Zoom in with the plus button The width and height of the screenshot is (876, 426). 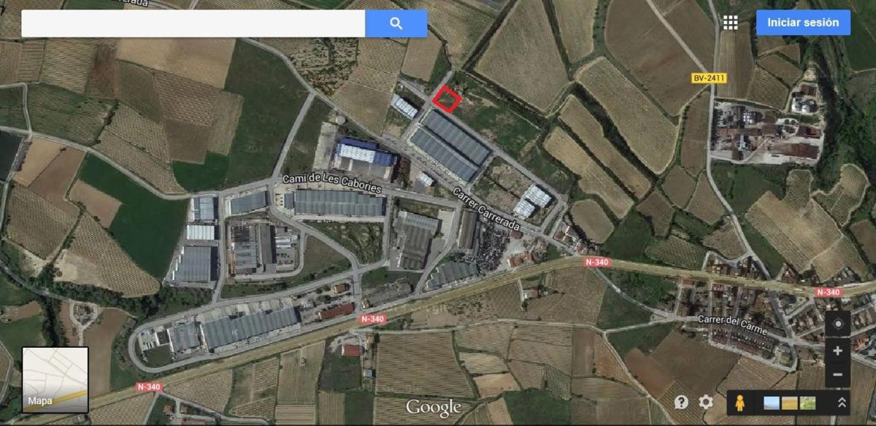[x=837, y=351]
